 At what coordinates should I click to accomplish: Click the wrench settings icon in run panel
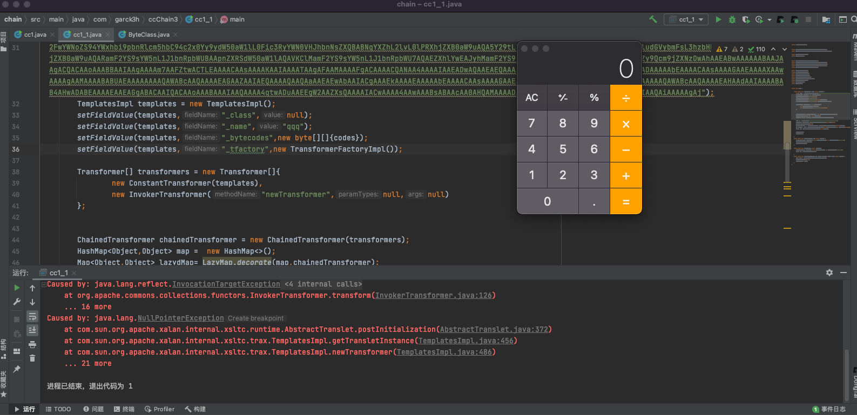pyautogui.click(x=17, y=302)
